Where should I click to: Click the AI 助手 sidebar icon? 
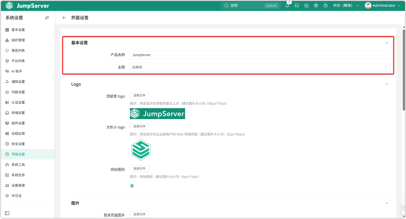[7, 71]
